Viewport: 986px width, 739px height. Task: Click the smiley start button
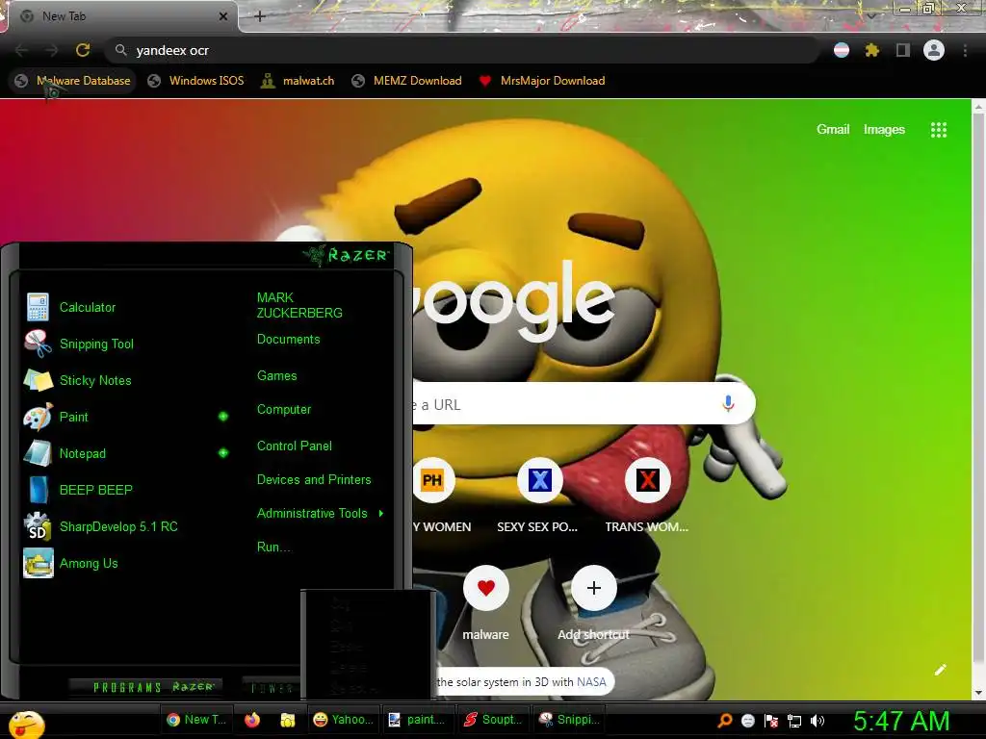(x=26, y=724)
